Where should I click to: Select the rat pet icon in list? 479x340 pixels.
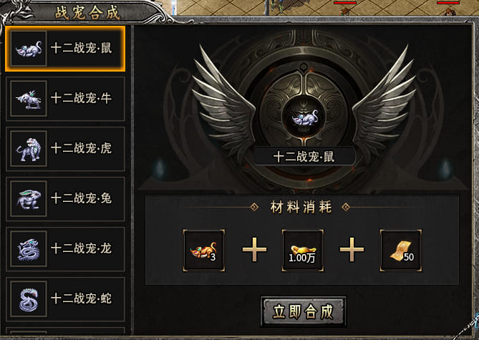(x=29, y=49)
